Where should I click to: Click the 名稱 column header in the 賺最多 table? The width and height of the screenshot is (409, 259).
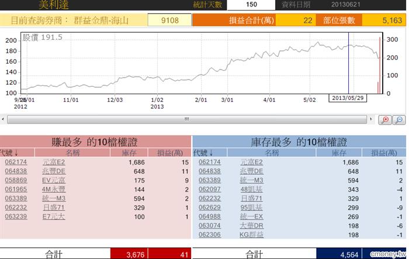point(72,153)
